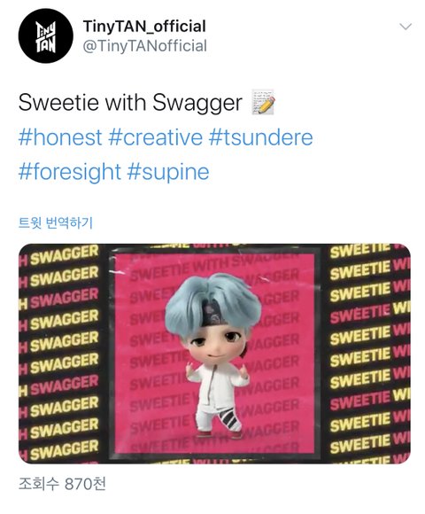Click the 트윗 번역하기 translate link

point(56,222)
